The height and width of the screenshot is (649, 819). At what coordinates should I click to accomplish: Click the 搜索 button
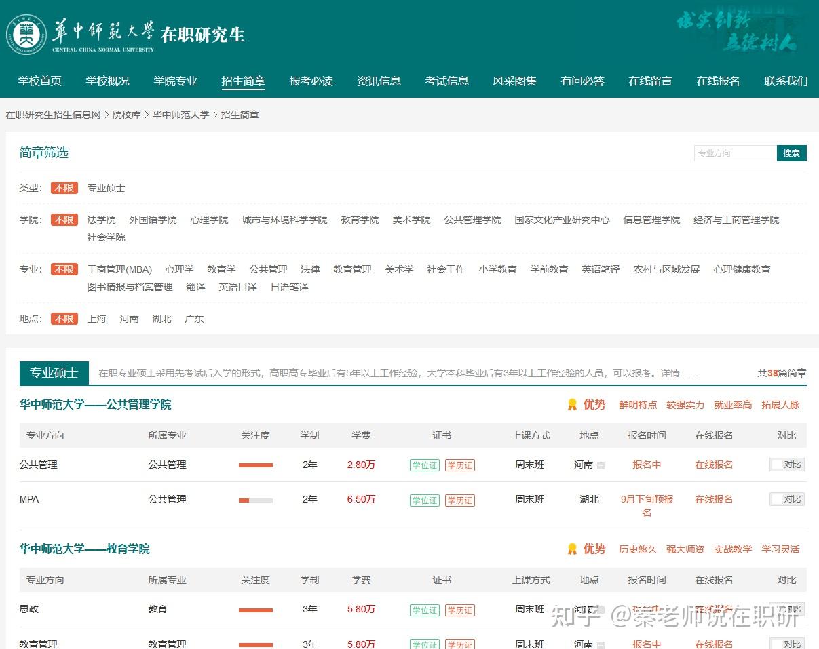pos(792,153)
